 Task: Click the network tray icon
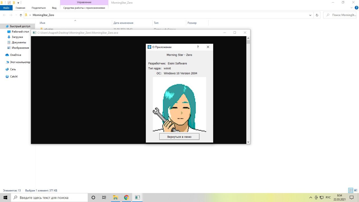point(321,198)
